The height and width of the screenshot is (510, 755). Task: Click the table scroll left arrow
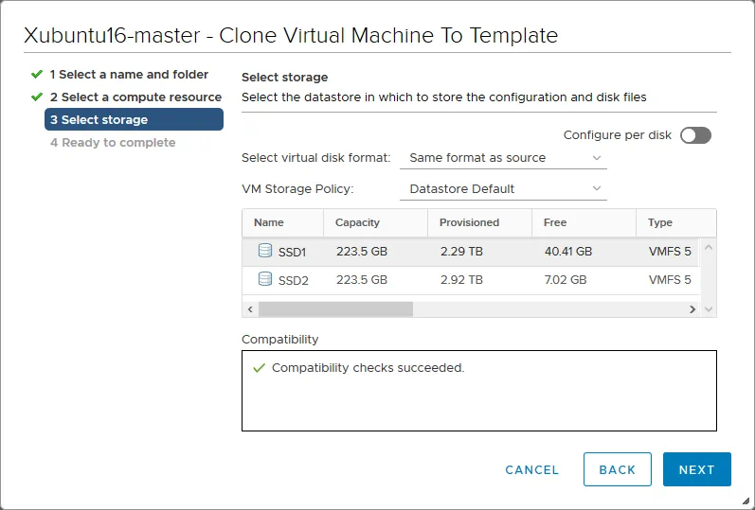coord(250,309)
